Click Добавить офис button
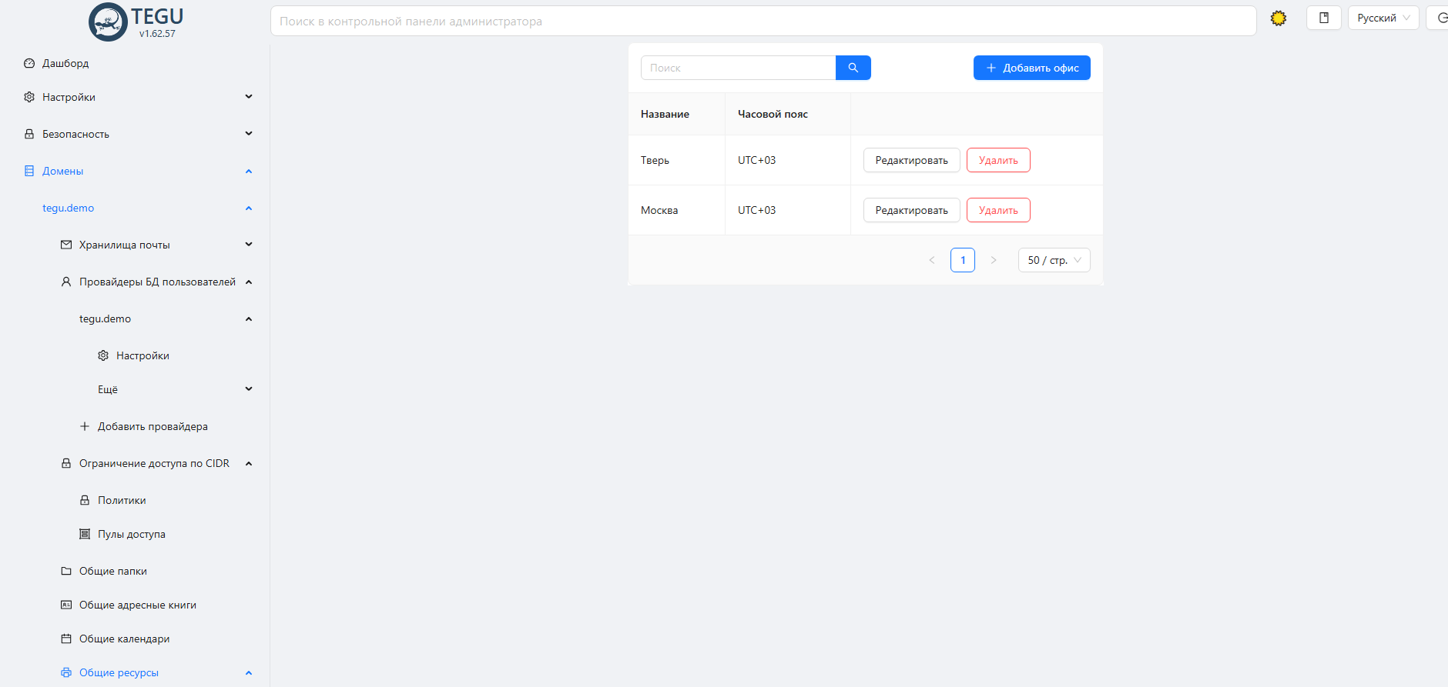This screenshot has height=687, width=1448. tap(1031, 68)
